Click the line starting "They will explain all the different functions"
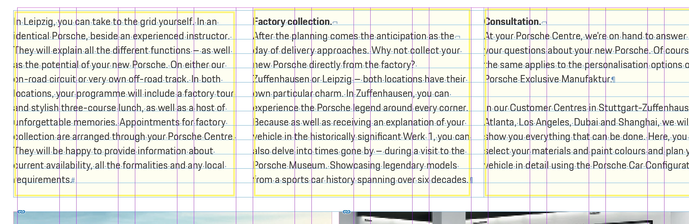The image size is (689, 224). 122,51
